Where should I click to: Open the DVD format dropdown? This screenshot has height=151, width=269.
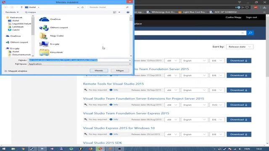click(x=217, y=105)
